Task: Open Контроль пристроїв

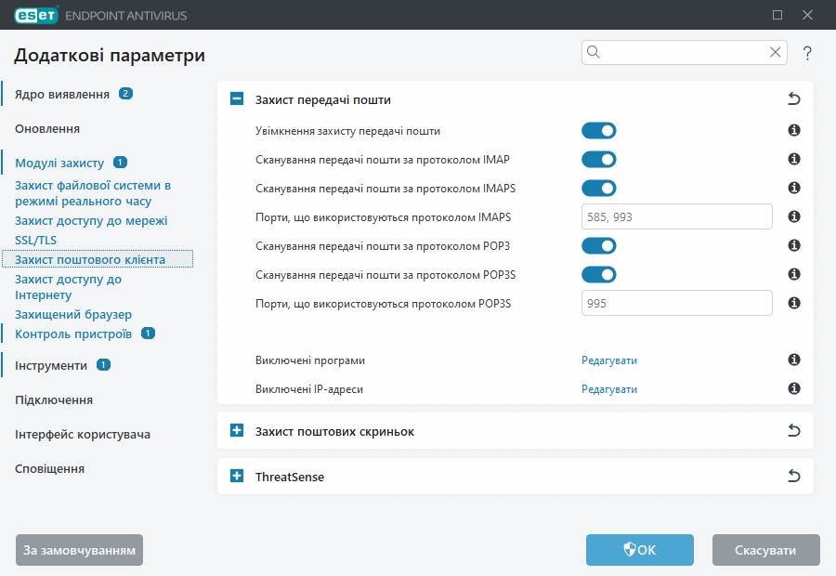Action: [x=73, y=334]
